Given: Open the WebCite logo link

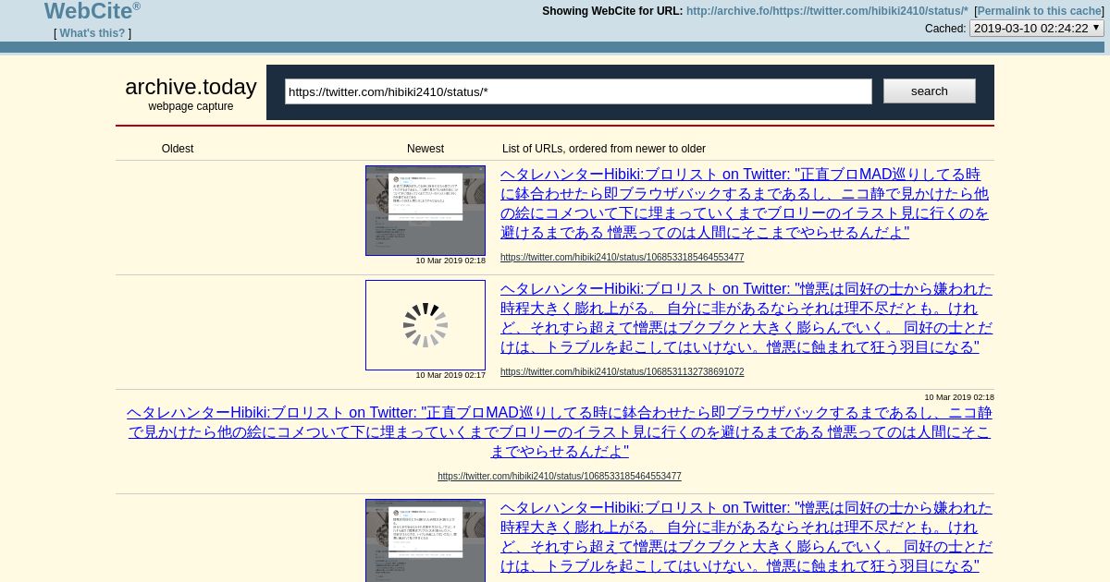Looking at the screenshot, I should click(92, 11).
